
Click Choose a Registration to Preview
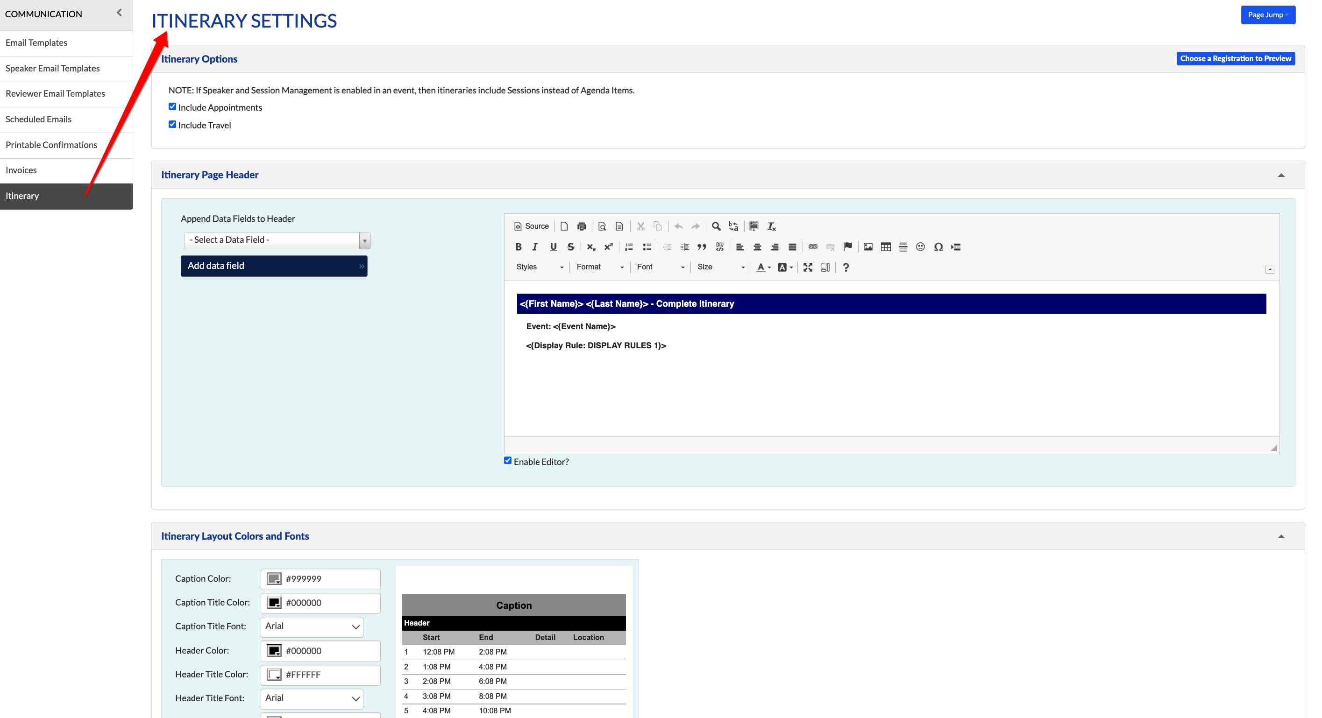tap(1235, 58)
